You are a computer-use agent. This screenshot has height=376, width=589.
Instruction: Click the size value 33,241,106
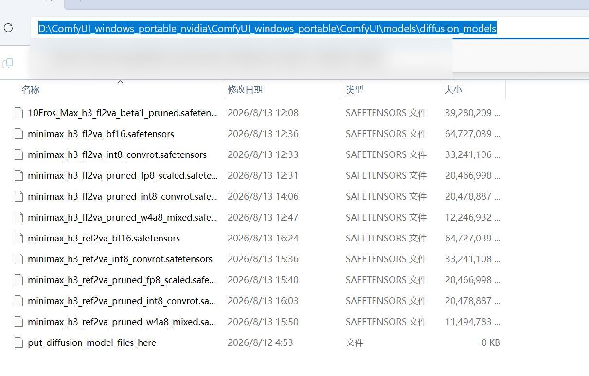tap(472, 154)
